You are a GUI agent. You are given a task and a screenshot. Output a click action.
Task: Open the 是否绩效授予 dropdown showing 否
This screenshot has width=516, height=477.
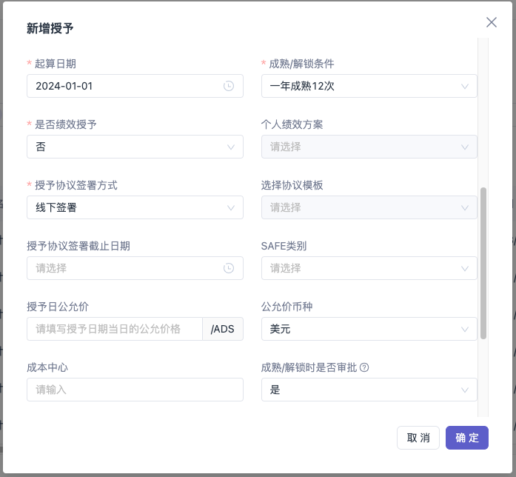click(135, 147)
